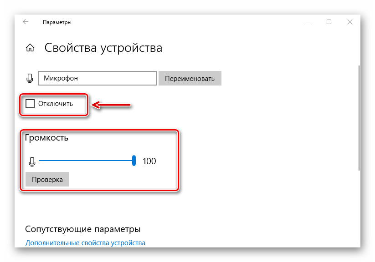375x262 pixels.
Task: Click the vertical scrollbar on the right
Action: tap(359, 118)
